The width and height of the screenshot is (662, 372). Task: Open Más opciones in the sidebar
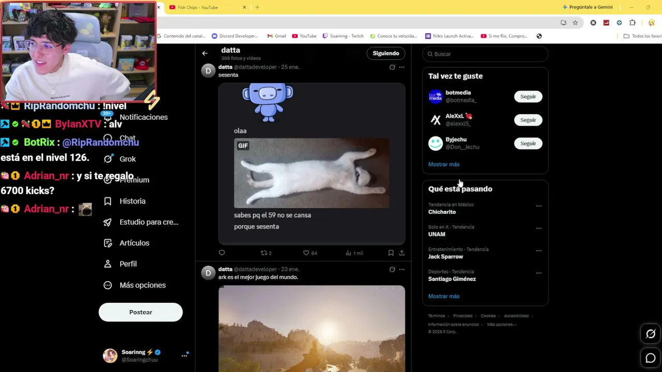click(x=143, y=285)
